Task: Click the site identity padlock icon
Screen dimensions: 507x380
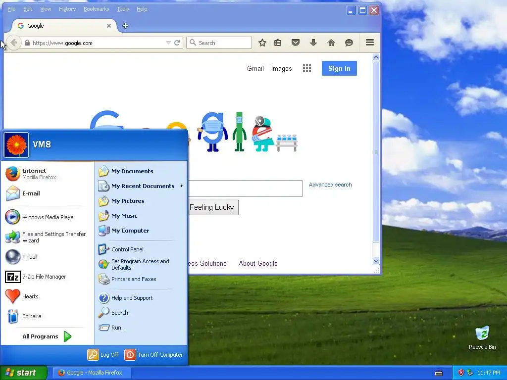Action: click(27, 43)
